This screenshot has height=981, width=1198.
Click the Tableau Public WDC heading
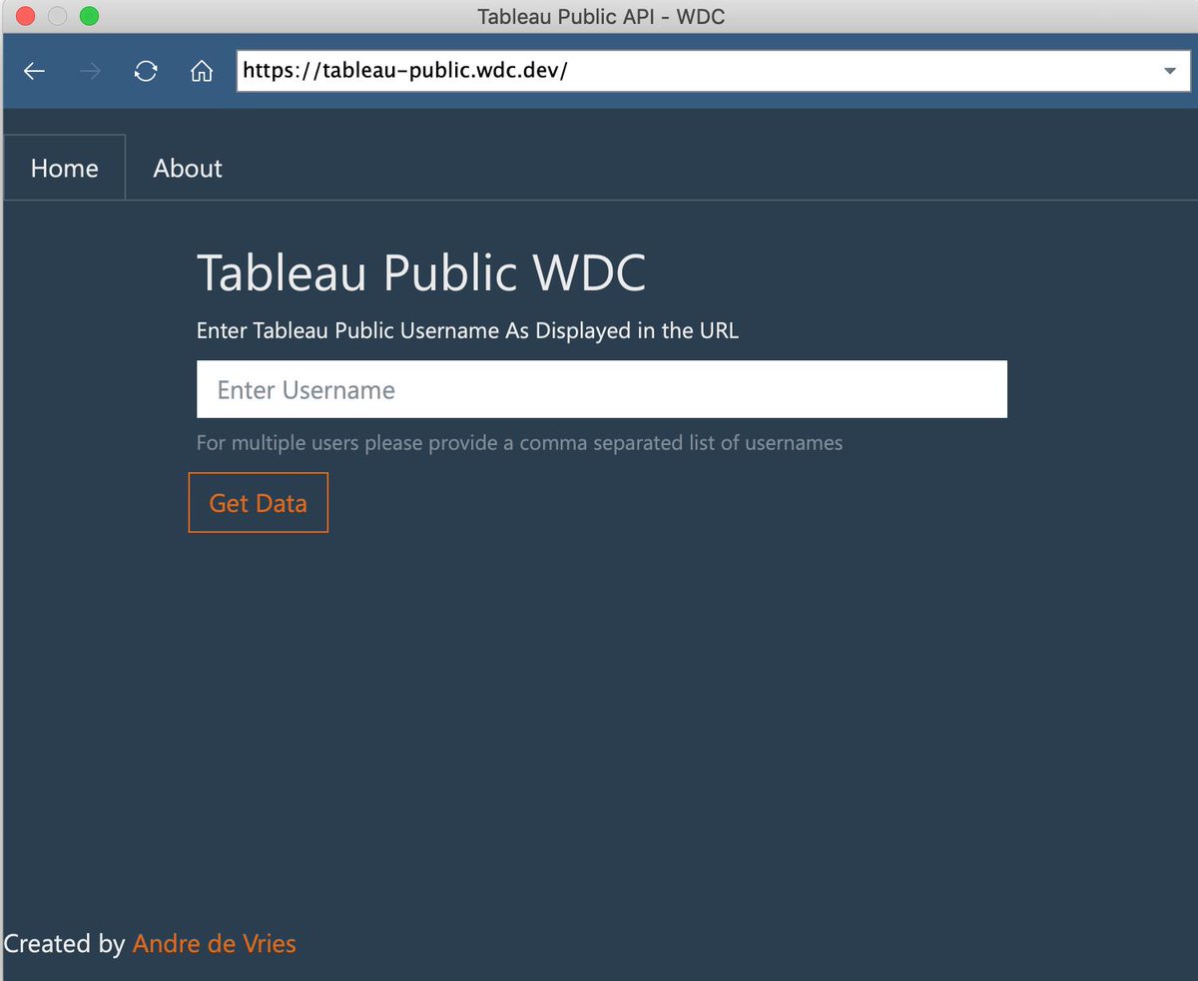[421, 272]
